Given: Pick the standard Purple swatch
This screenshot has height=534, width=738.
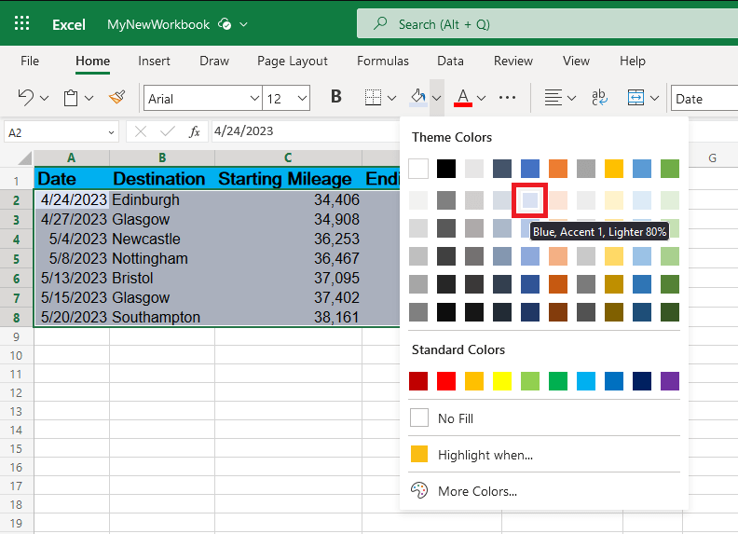Looking at the screenshot, I should click(x=670, y=381).
